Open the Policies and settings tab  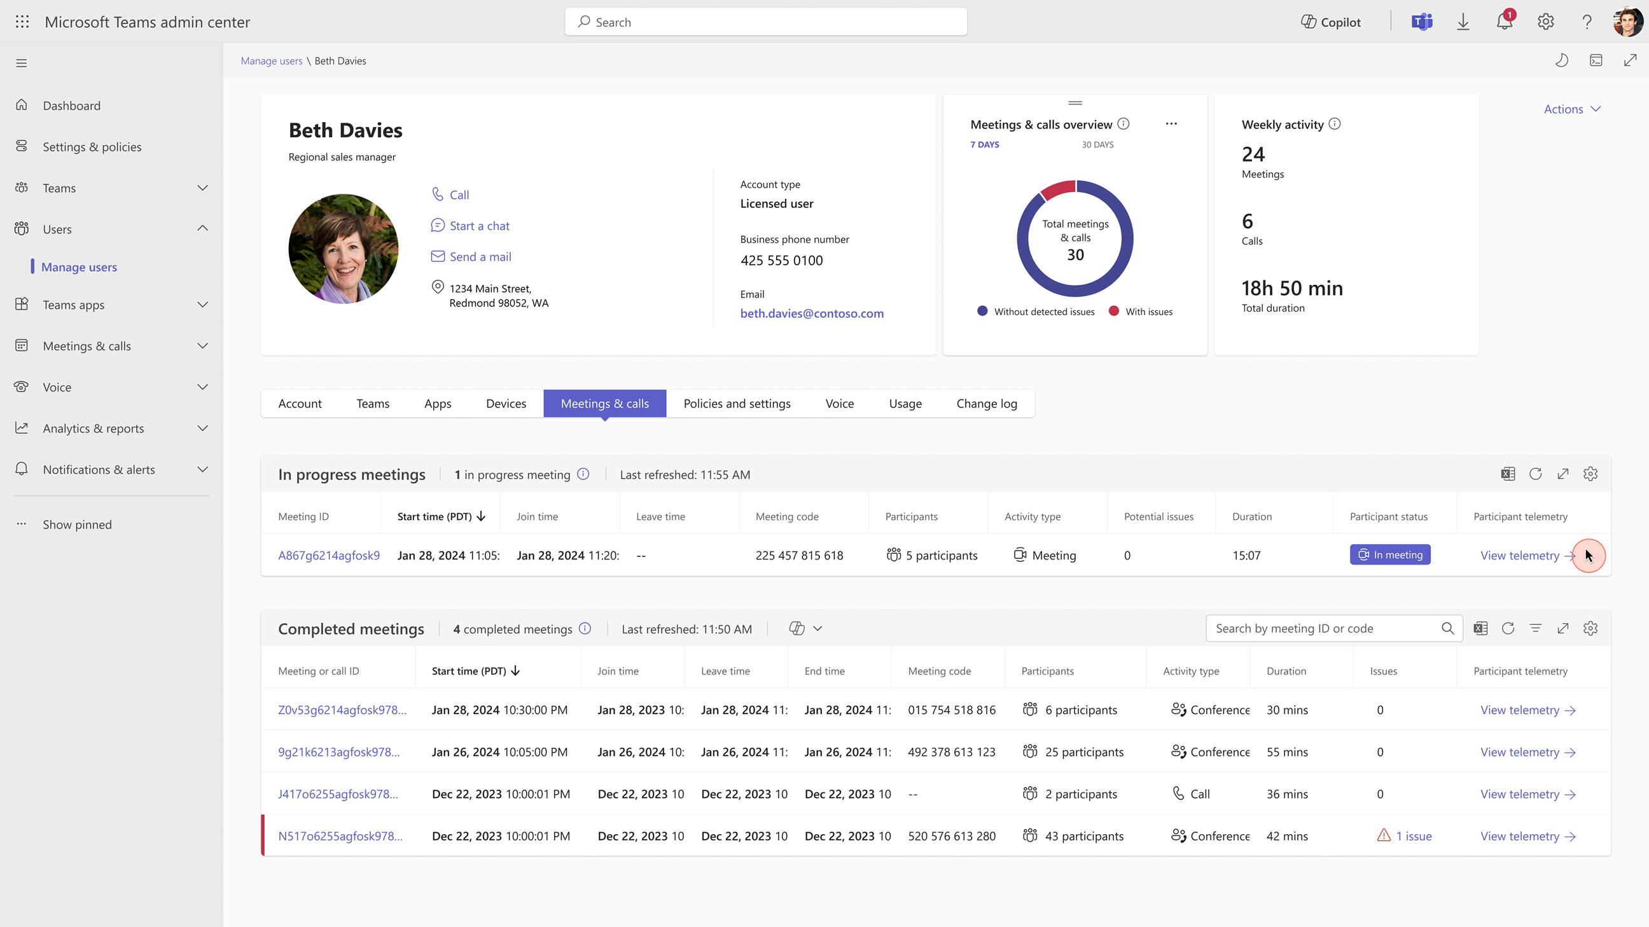pos(737,404)
